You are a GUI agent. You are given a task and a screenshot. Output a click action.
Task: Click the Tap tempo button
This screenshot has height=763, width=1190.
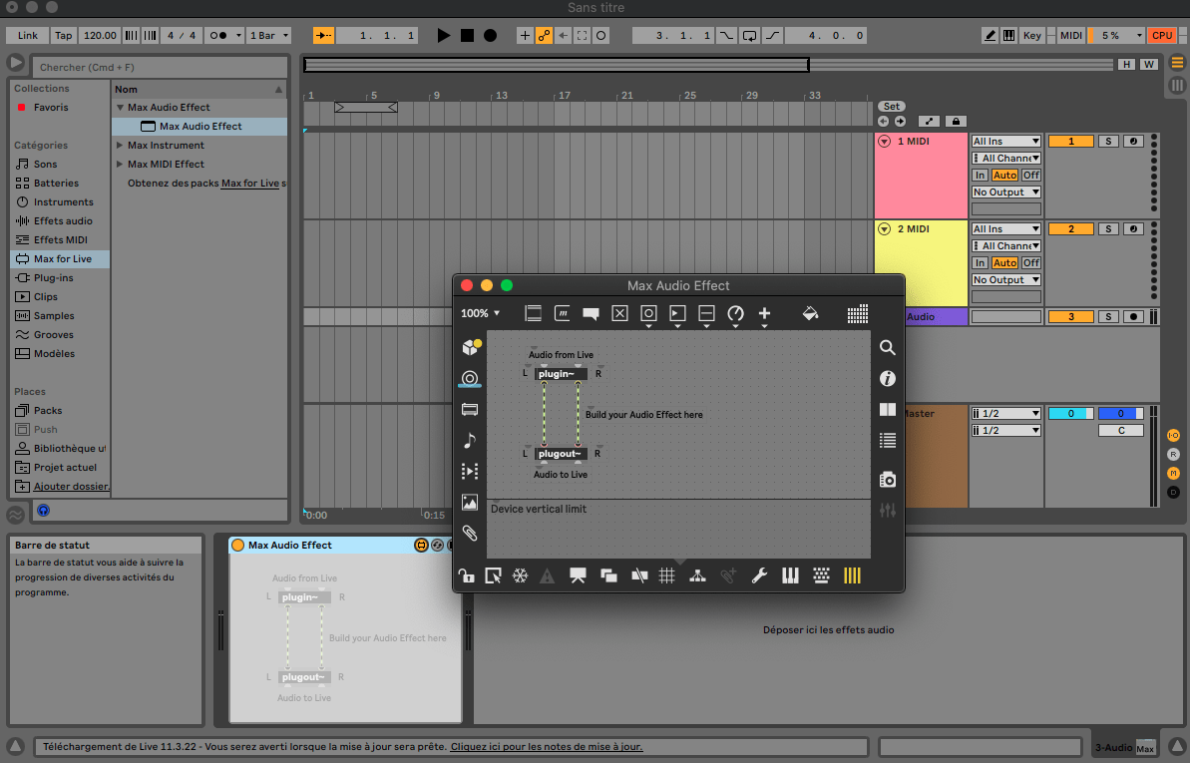(64, 35)
